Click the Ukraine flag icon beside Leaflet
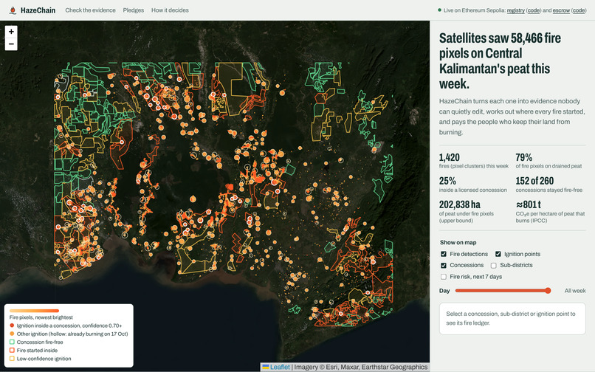Screen dimensions: 595x372 pos(266,367)
